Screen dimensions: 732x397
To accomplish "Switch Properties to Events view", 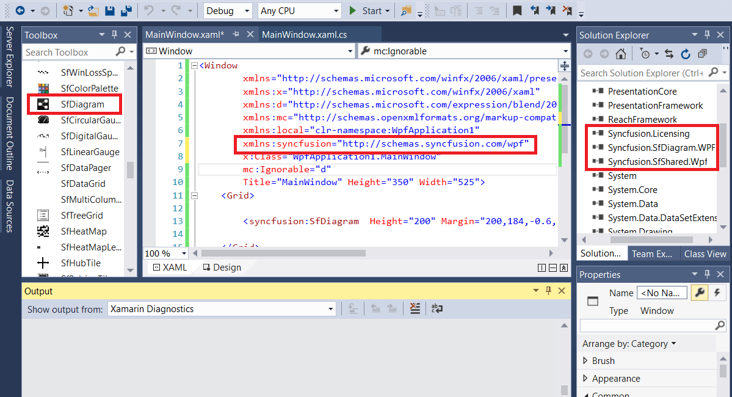I will coord(718,292).
